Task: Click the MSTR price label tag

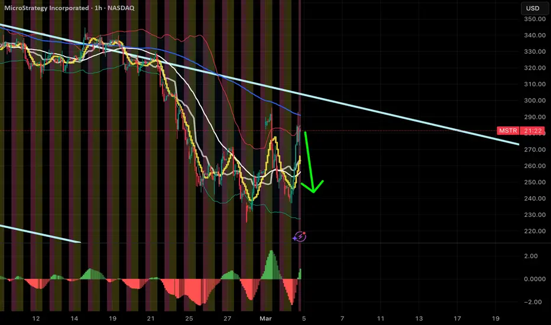Action: [508, 131]
